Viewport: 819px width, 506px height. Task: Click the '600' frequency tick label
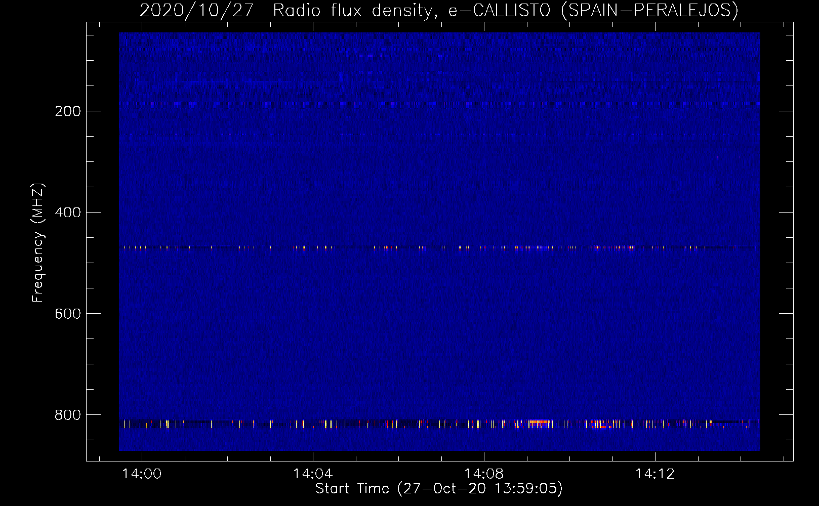click(68, 314)
